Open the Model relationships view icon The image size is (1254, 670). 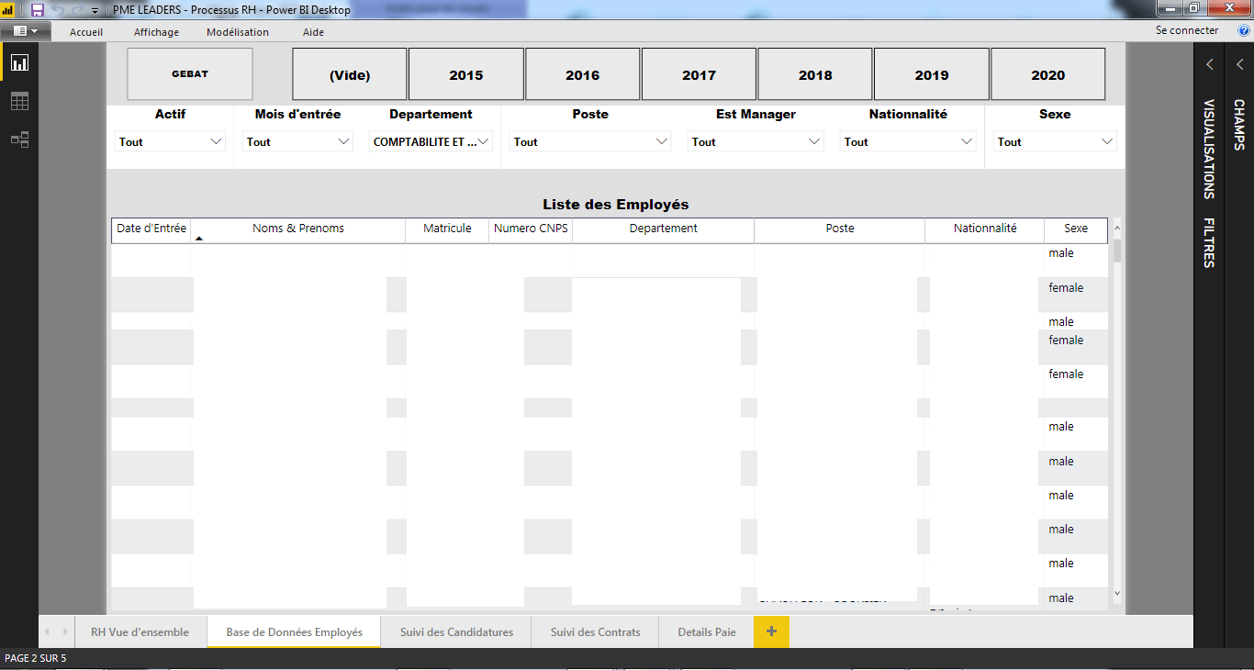coord(19,140)
